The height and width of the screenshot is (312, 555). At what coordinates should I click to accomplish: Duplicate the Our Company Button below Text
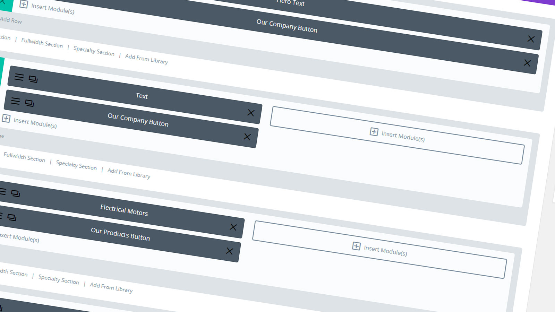[29, 103]
